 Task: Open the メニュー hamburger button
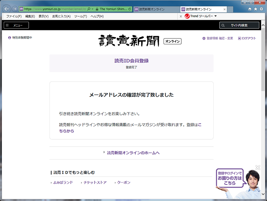16,25
